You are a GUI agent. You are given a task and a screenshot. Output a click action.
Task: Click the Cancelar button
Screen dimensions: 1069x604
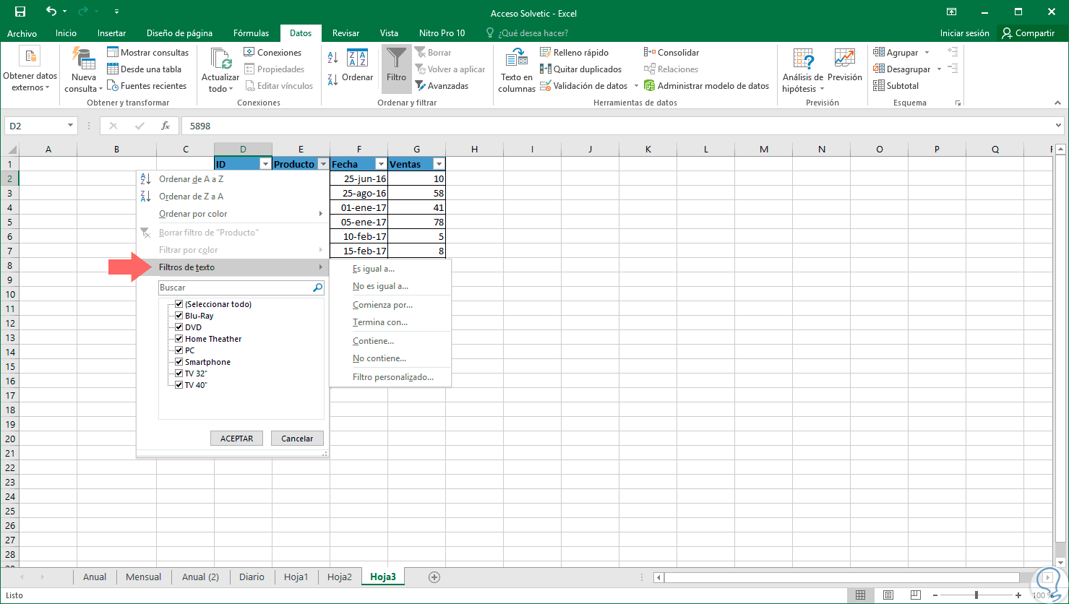coord(297,439)
